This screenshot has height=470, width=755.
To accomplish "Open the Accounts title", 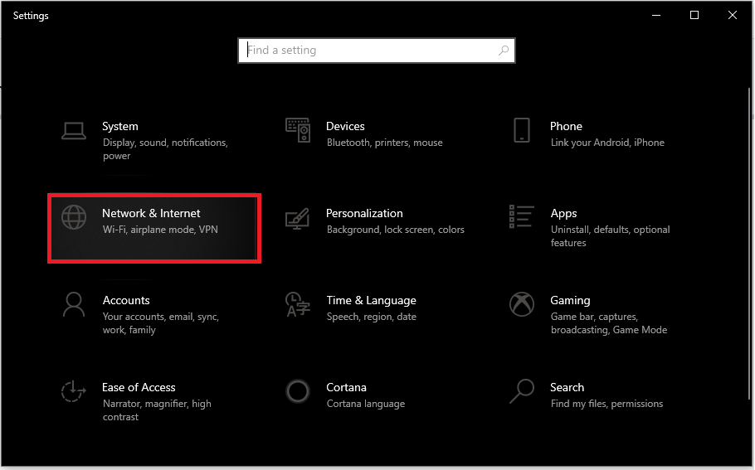I will [x=126, y=300].
